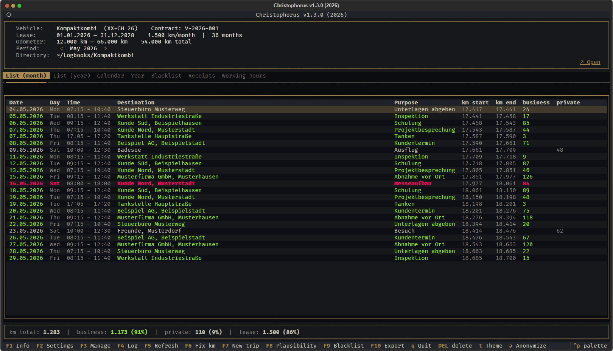Change theme via t Theme

click(490, 346)
